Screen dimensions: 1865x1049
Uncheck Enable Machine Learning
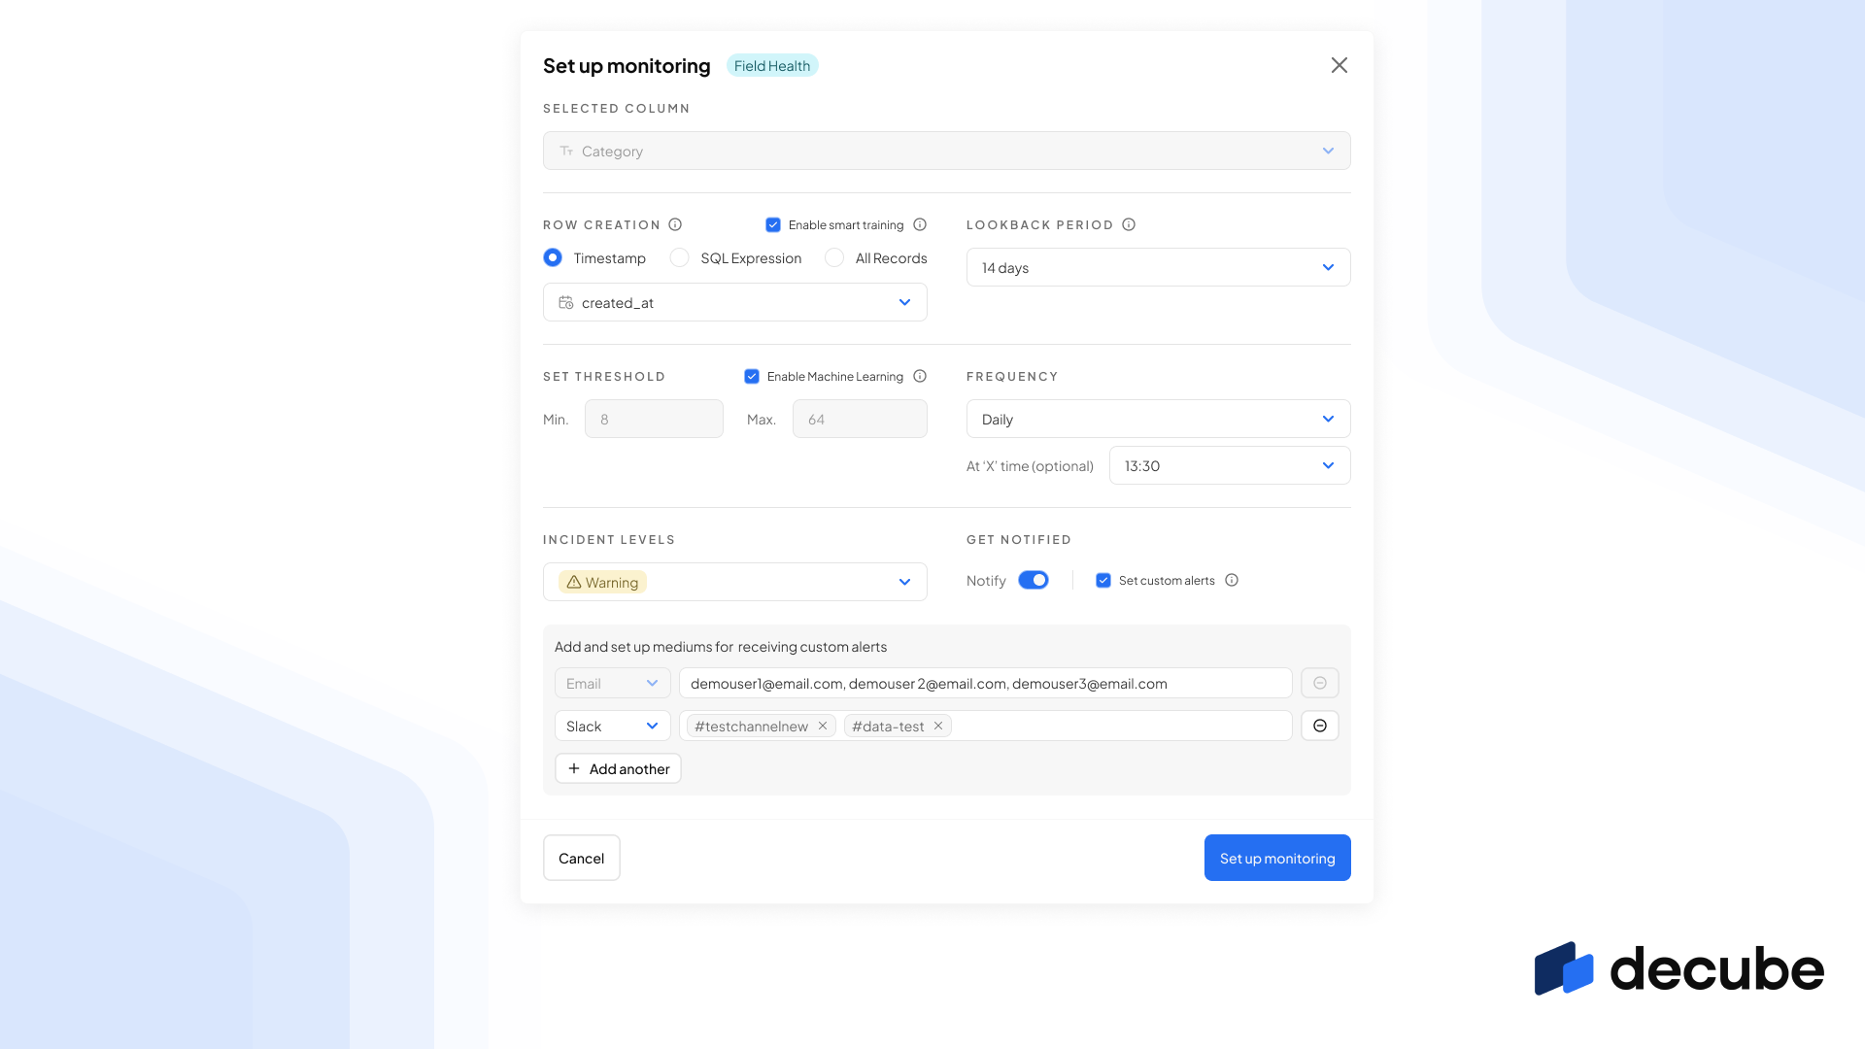752,376
